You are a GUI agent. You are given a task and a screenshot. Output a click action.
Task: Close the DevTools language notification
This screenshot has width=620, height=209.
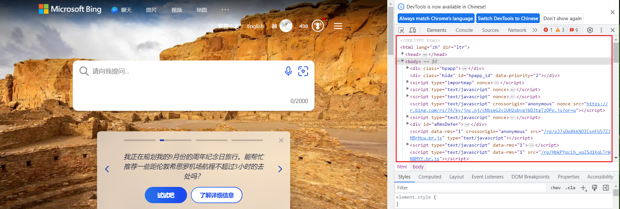point(613,12)
